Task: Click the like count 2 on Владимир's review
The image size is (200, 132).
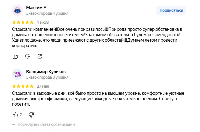Action: (21, 115)
